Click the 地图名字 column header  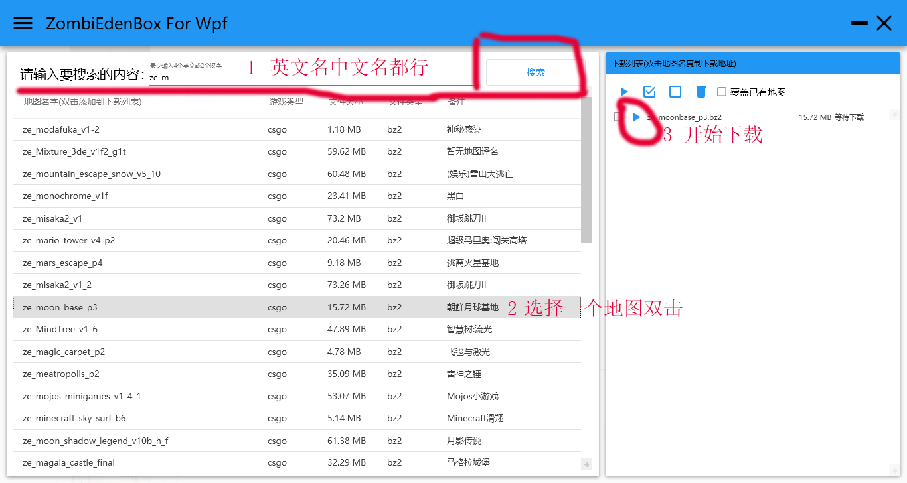pyautogui.click(x=82, y=102)
